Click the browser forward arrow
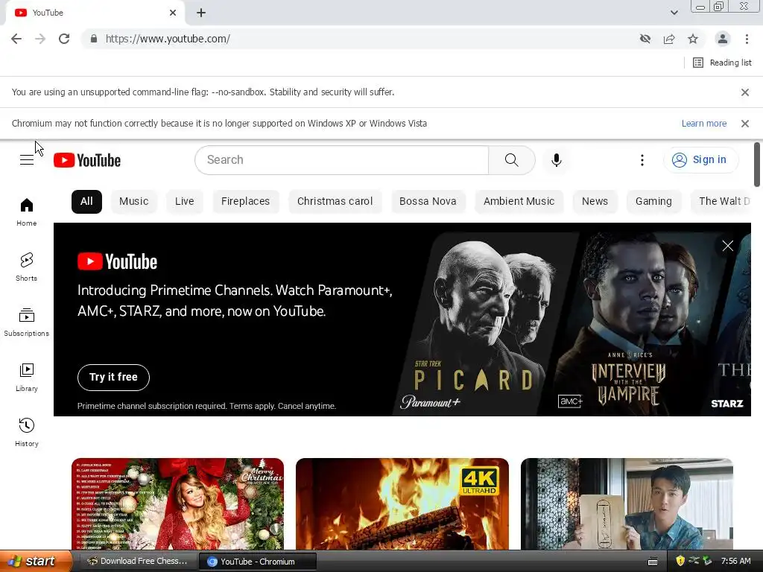Screen dimensions: 763x572 click(x=40, y=39)
